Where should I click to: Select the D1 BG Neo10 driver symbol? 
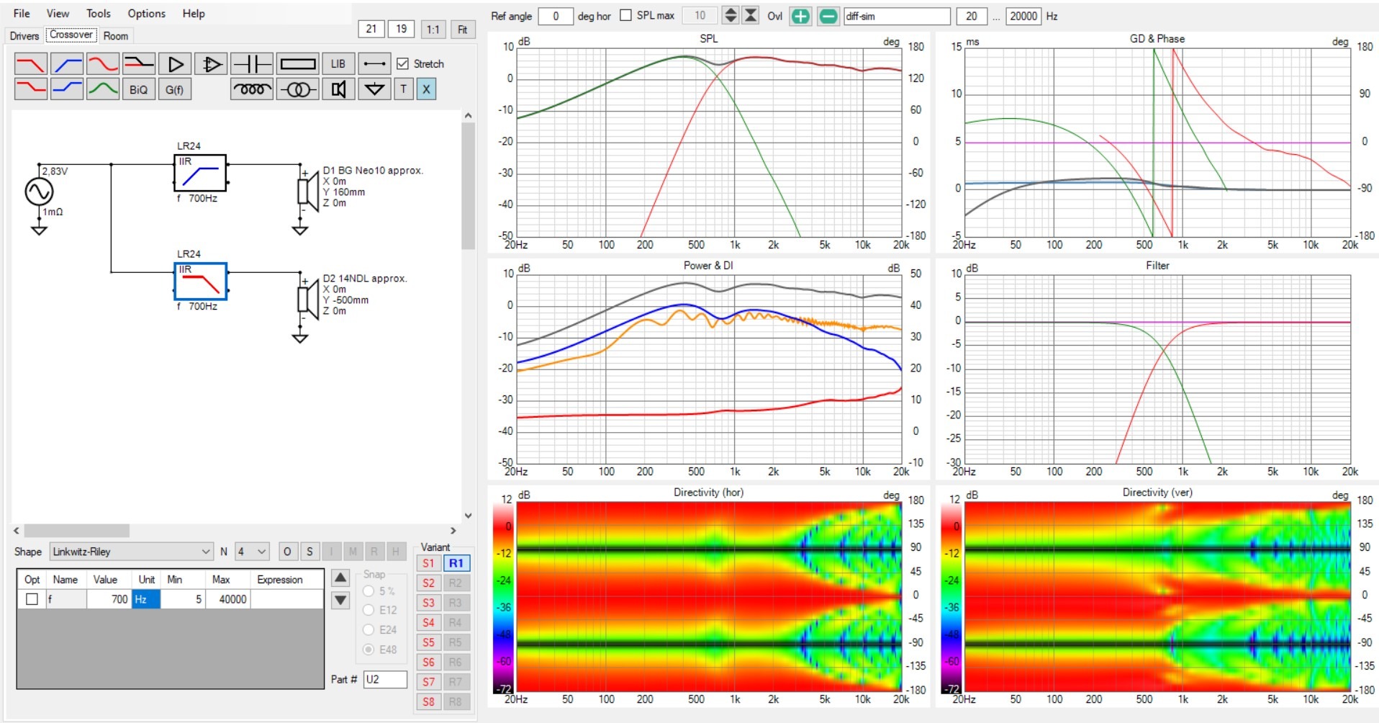(x=308, y=191)
